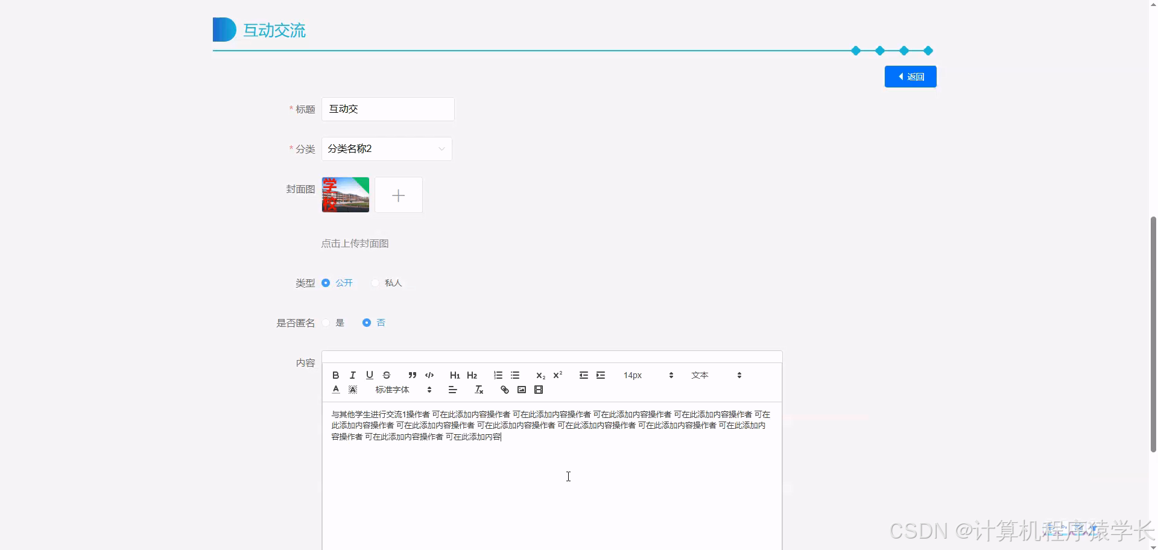Open the 分类名称2 category dropdown
The width and height of the screenshot is (1158, 550).
click(387, 149)
